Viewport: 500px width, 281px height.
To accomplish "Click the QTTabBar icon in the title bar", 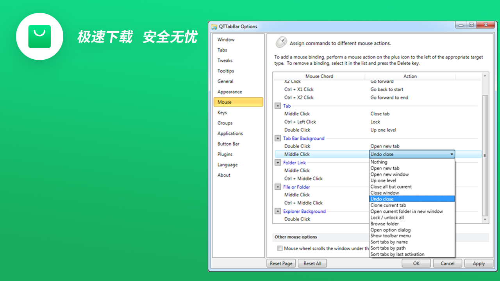I will [x=213, y=26].
